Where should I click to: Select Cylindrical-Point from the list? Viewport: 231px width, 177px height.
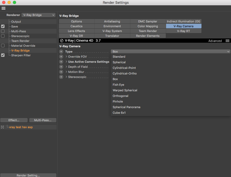click(171, 68)
